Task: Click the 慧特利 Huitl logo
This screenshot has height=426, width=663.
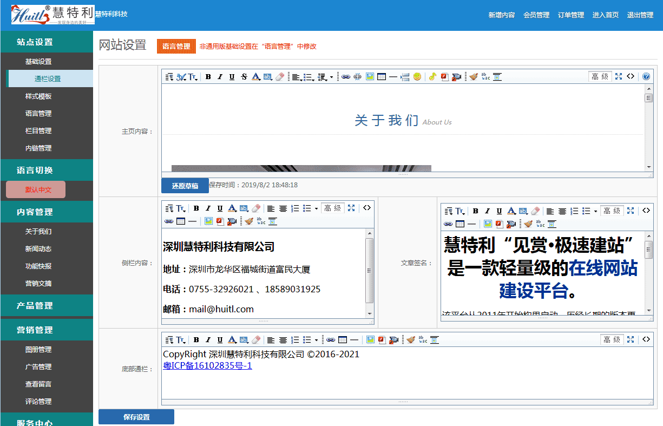Action: [53, 15]
